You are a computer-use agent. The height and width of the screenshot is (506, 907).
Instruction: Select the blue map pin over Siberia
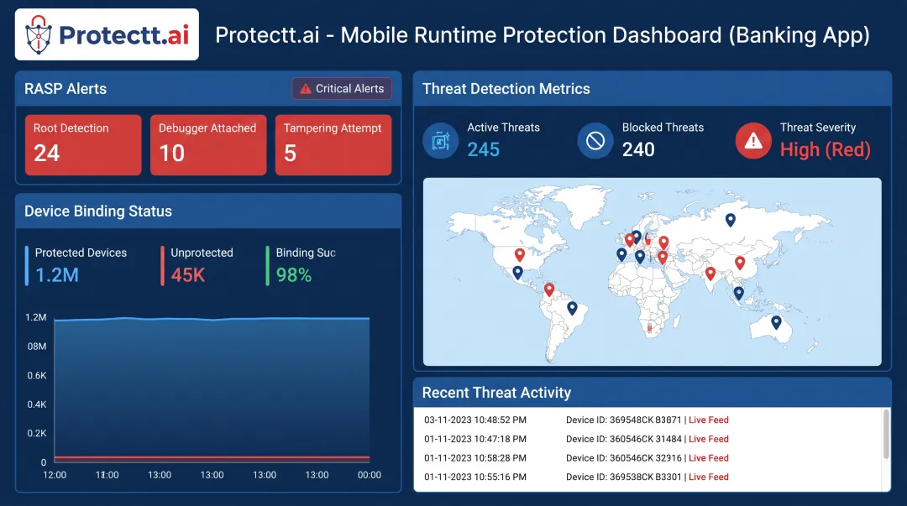coord(731,220)
